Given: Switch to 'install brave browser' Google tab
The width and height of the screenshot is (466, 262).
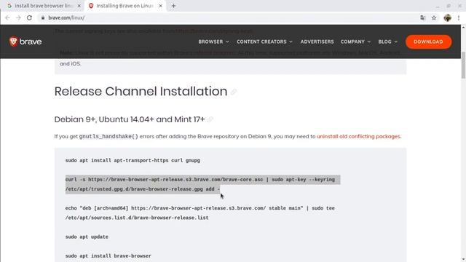Looking at the screenshot, I should point(44,6).
